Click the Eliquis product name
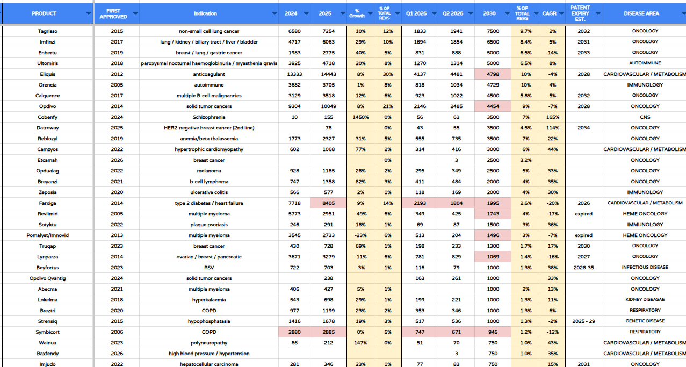This screenshot has height=367, width=686. (47, 74)
